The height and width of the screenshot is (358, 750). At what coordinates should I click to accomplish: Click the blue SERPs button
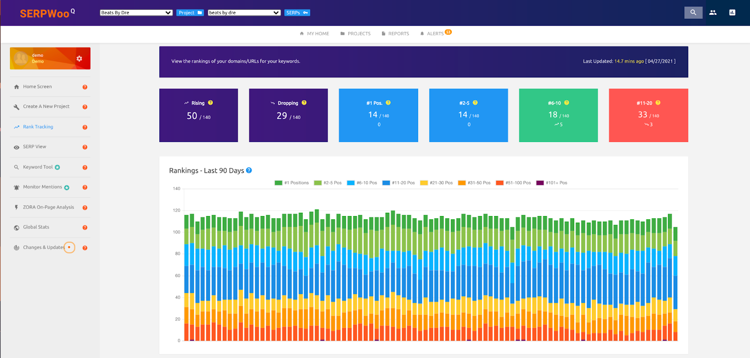pos(297,13)
